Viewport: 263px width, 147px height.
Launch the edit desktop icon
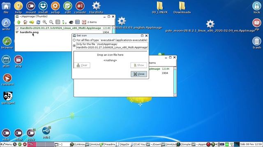pyautogui.click(x=67, y=7)
